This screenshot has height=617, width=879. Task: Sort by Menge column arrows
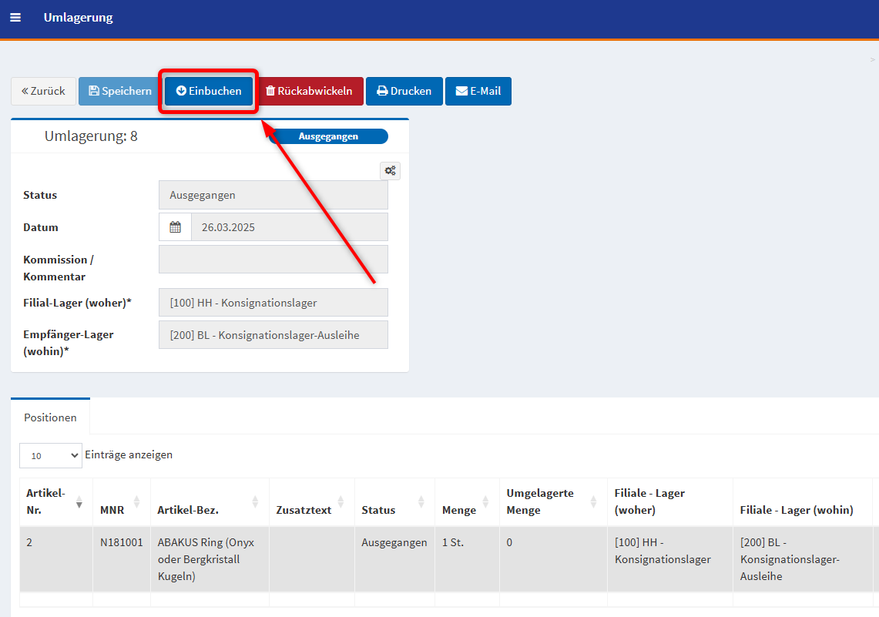485,502
